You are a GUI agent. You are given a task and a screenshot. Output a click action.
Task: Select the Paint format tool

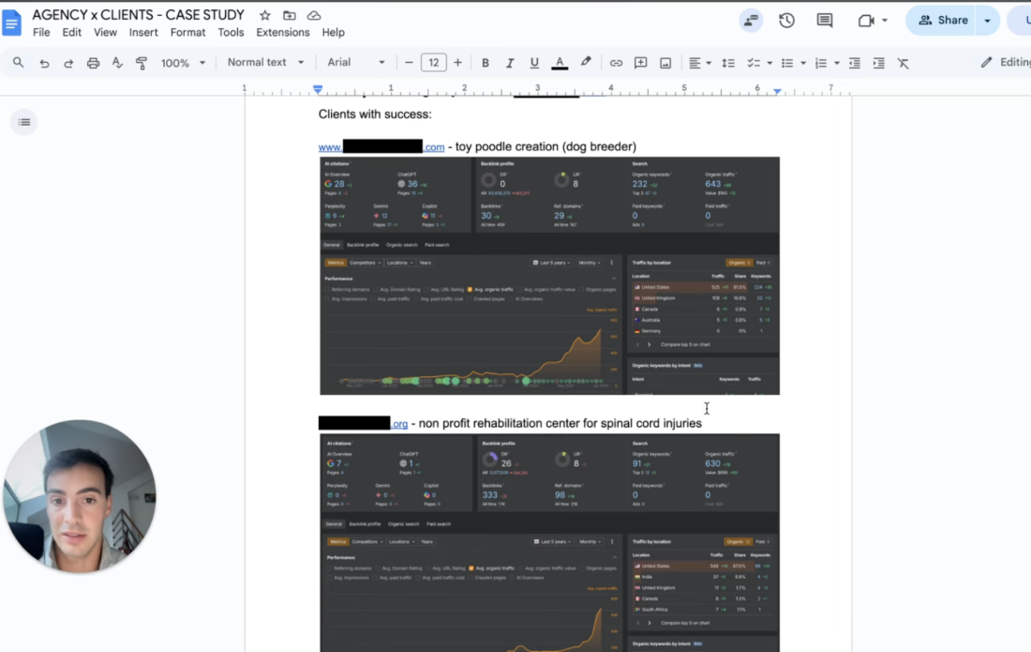142,62
